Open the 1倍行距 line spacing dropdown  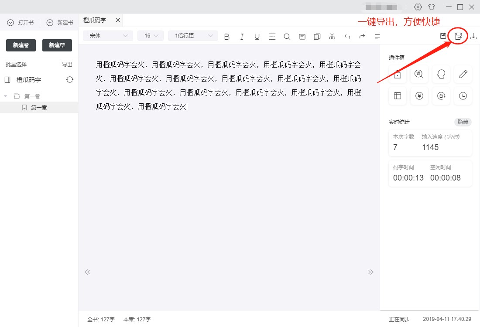pos(193,36)
